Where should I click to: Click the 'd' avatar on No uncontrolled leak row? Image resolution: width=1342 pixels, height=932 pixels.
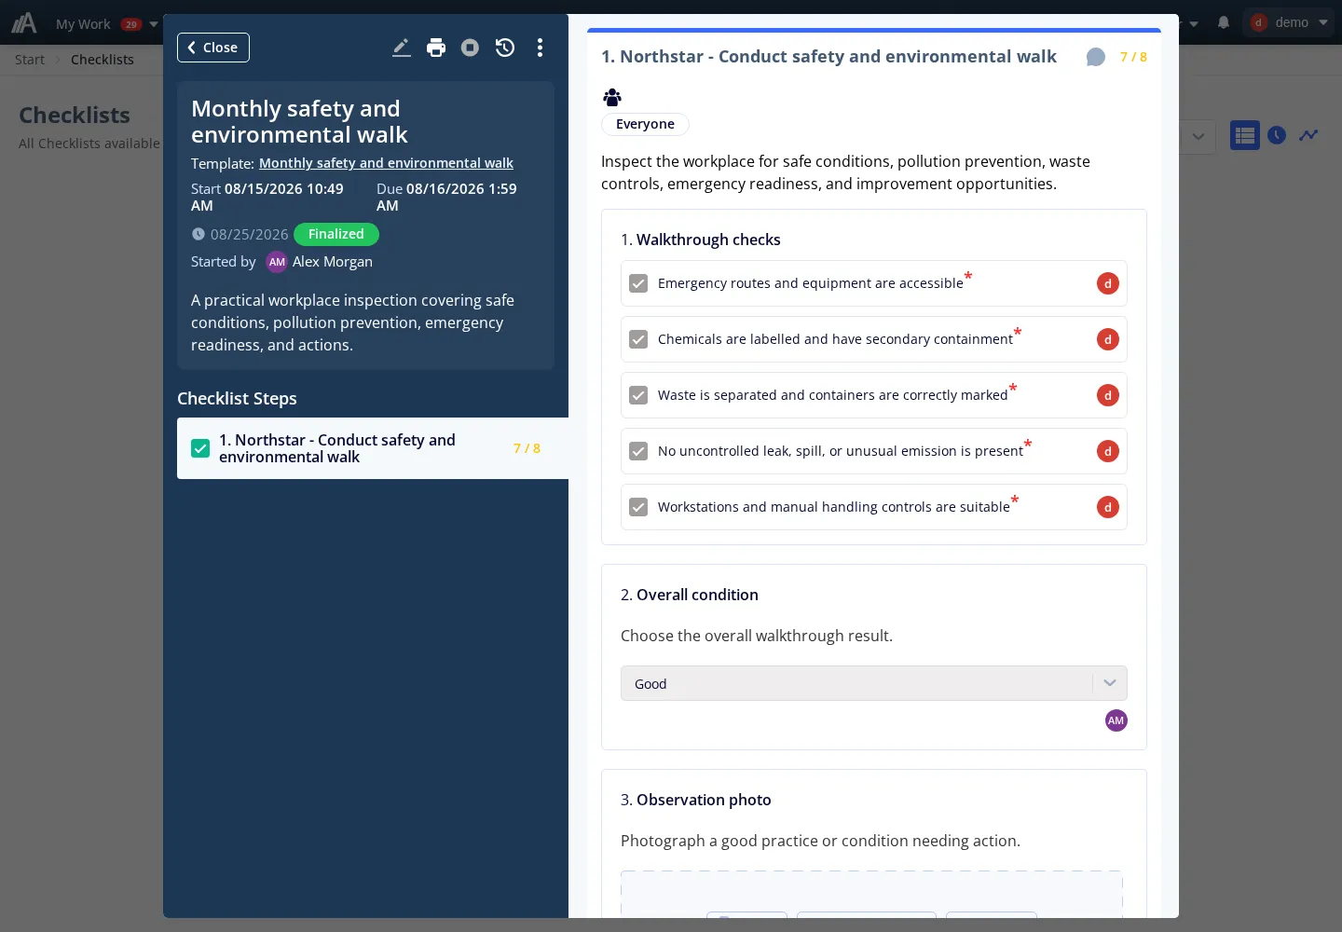pos(1108,451)
